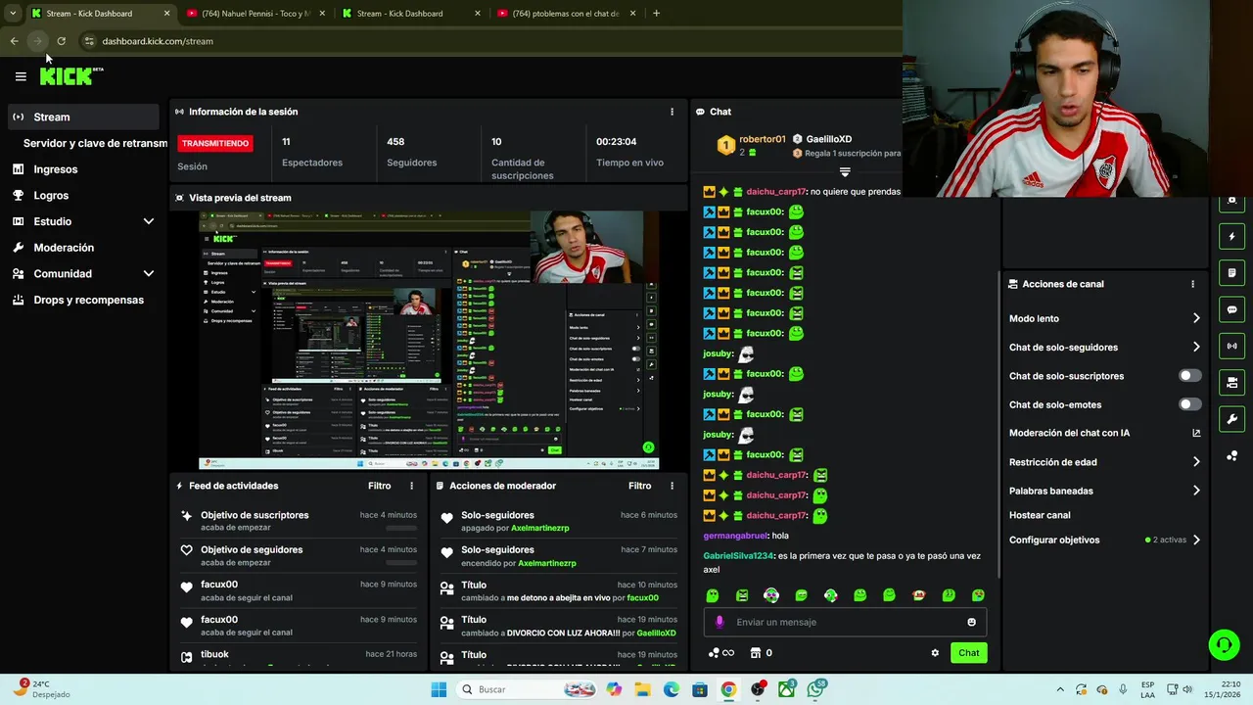Open the GabrielSilva1234 username in chat

click(x=738, y=556)
